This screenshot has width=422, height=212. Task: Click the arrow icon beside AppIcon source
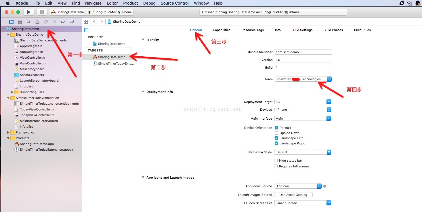(325, 186)
